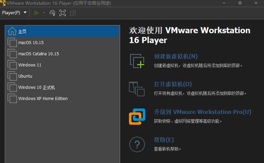Click the green power on play icon
264x163 pixels.
click(36, 13)
